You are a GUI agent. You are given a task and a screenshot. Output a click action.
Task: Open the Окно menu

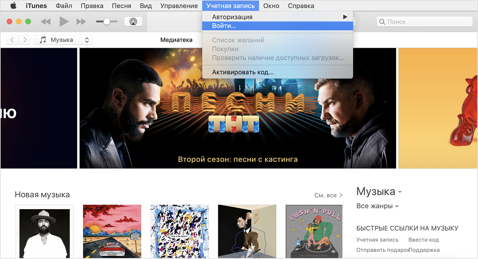pyautogui.click(x=271, y=6)
